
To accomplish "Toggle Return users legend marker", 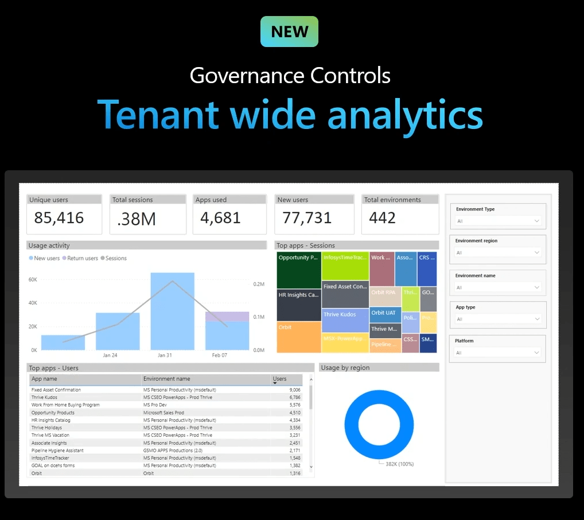I will [64, 259].
